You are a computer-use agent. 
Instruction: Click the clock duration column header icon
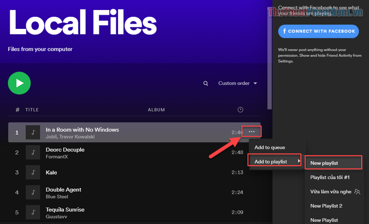[x=240, y=110]
